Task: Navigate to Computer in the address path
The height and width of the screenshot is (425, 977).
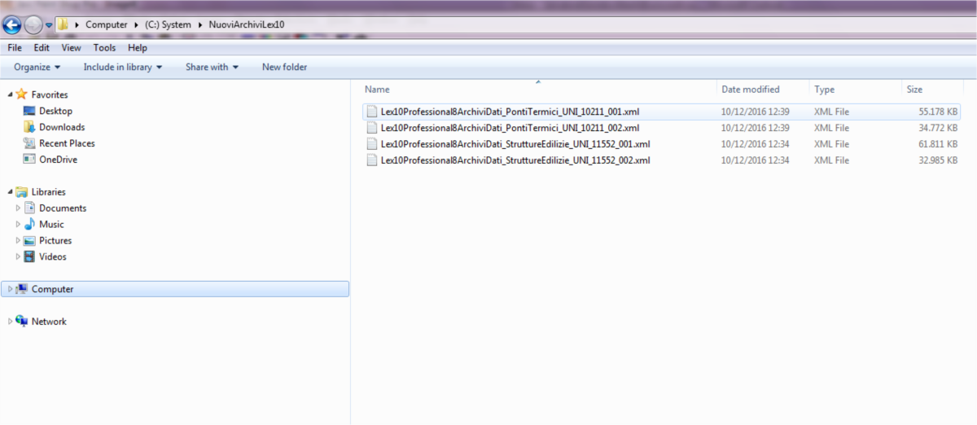Action: 107,24
